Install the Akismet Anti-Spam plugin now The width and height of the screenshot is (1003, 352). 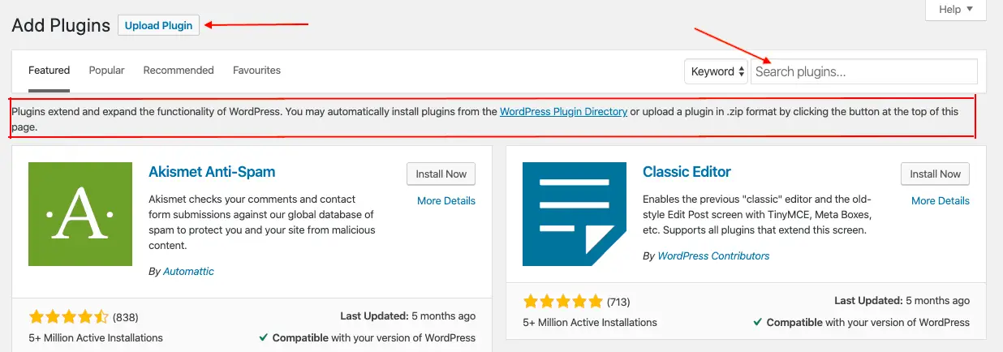click(441, 174)
